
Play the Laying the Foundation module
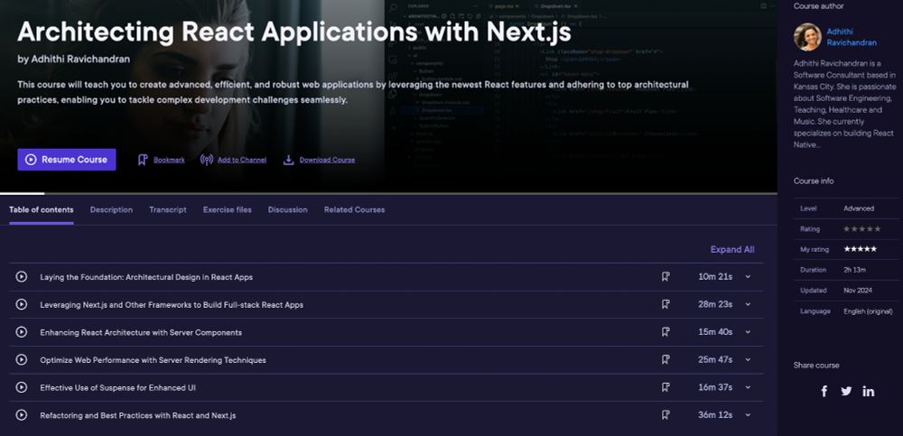point(22,276)
